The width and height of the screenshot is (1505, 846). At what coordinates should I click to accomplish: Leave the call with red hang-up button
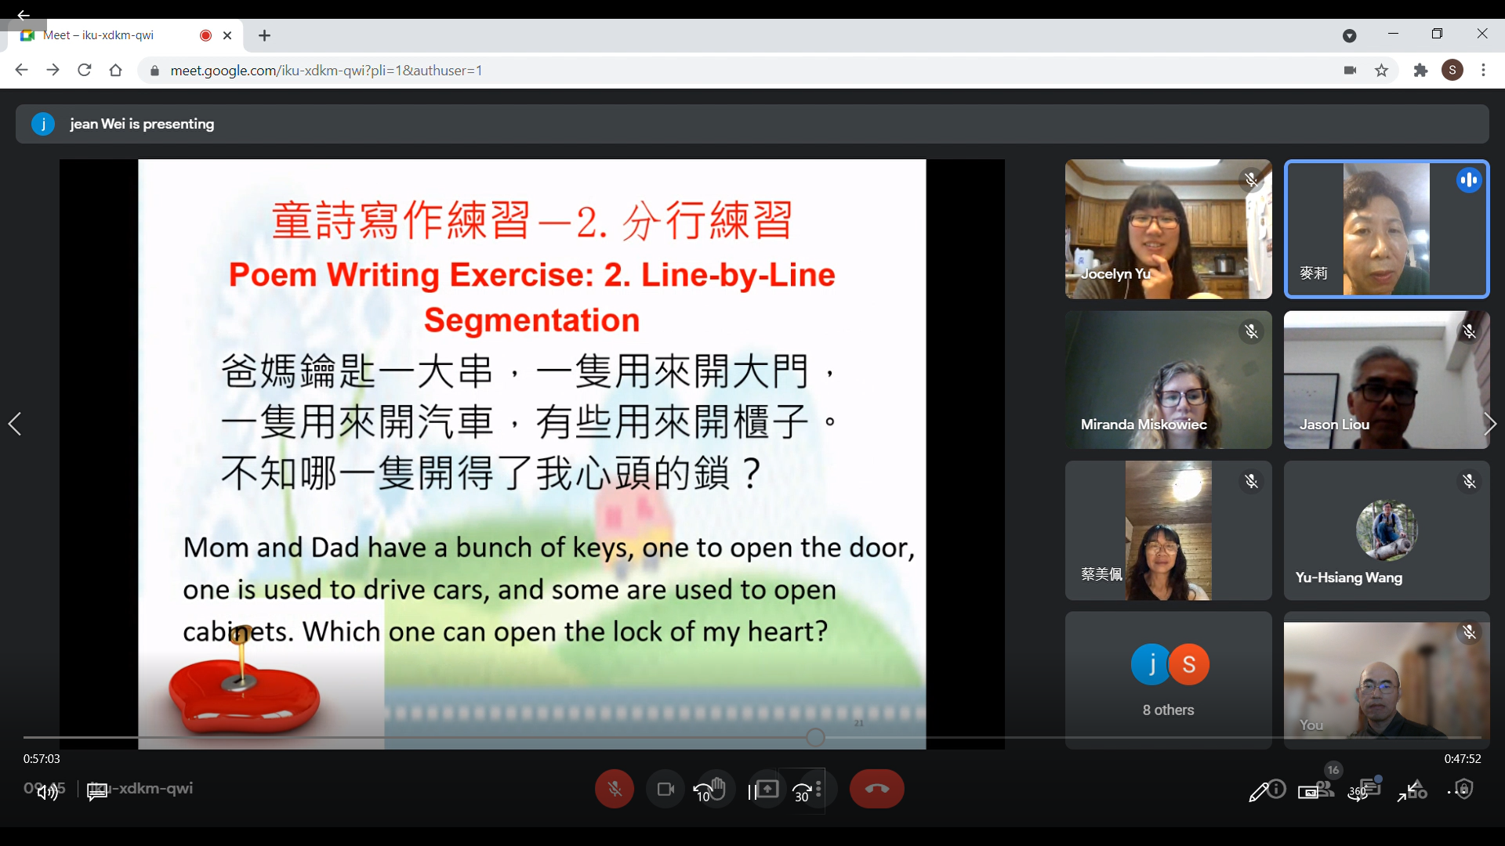pos(877,789)
